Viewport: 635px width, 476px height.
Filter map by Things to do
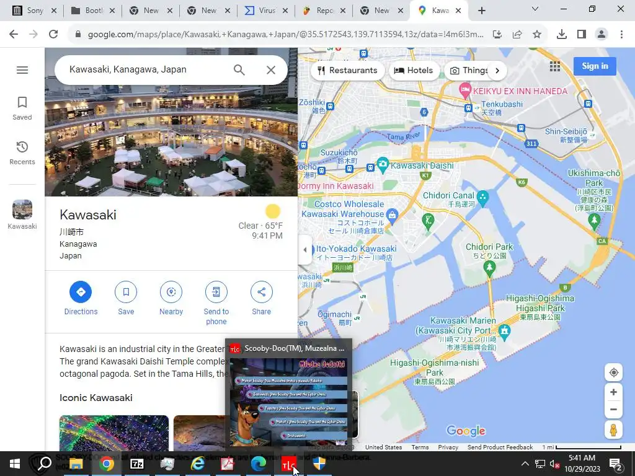coord(469,71)
